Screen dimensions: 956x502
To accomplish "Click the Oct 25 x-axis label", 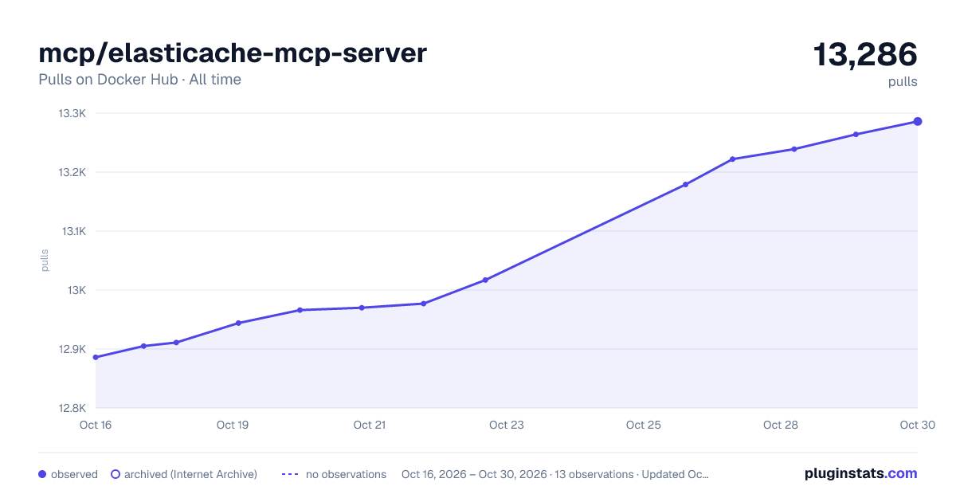I will 644,425.
